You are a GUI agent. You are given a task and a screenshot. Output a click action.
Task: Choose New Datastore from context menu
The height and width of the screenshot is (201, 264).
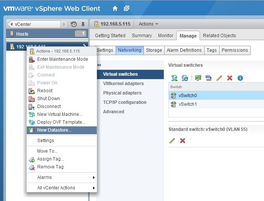pyautogui.click(x=62, y=130)
